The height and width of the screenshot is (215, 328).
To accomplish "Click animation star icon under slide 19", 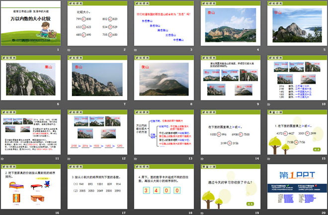I will (x=202, y=213).
